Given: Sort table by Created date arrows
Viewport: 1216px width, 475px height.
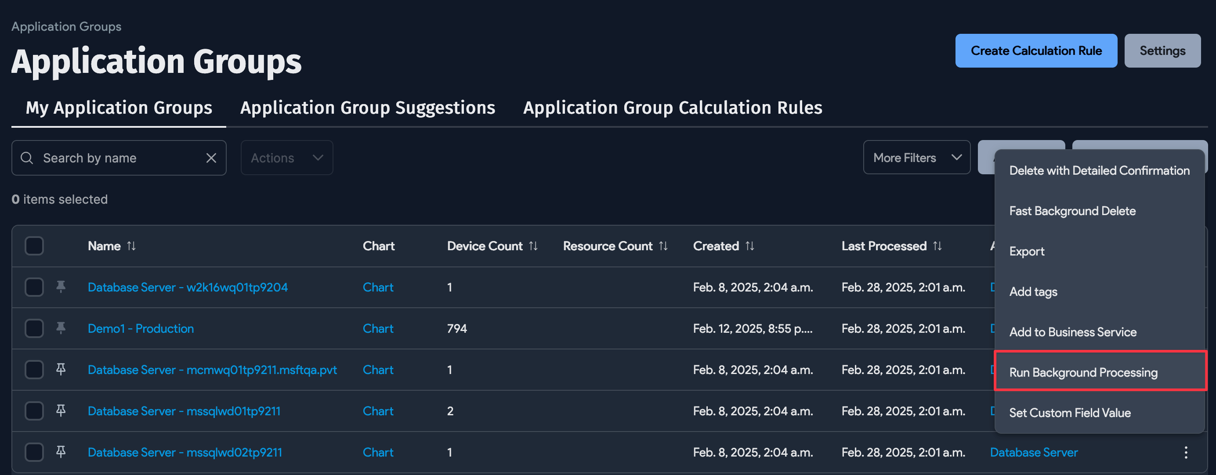Looking at the screenshot, I should [749, 246].
